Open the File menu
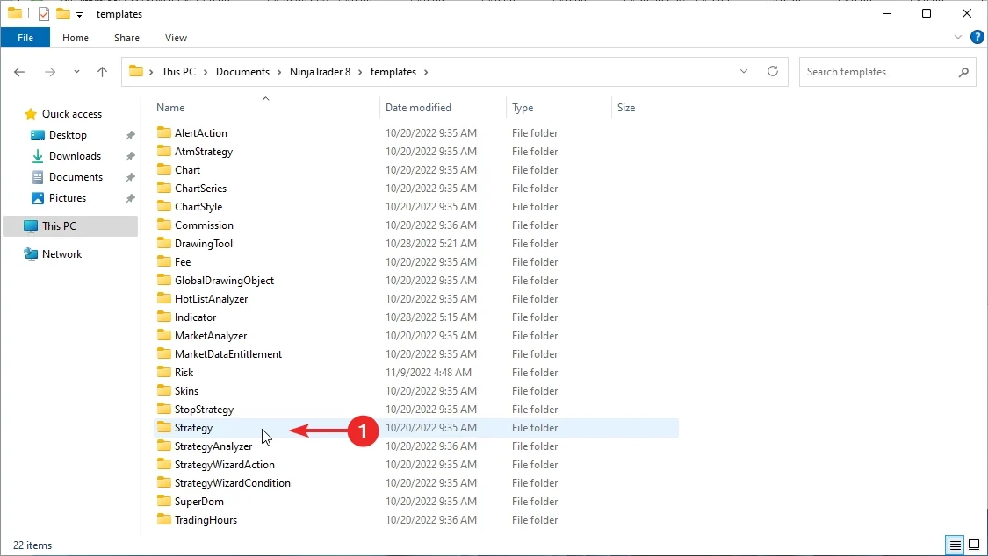 [x=25, y=38]
